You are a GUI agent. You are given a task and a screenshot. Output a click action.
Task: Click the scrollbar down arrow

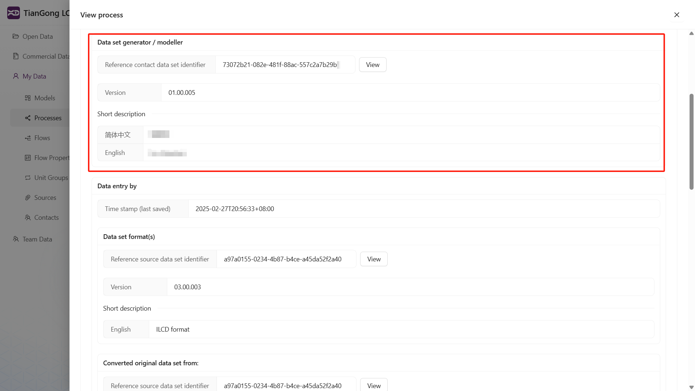(x=691, y=387)
